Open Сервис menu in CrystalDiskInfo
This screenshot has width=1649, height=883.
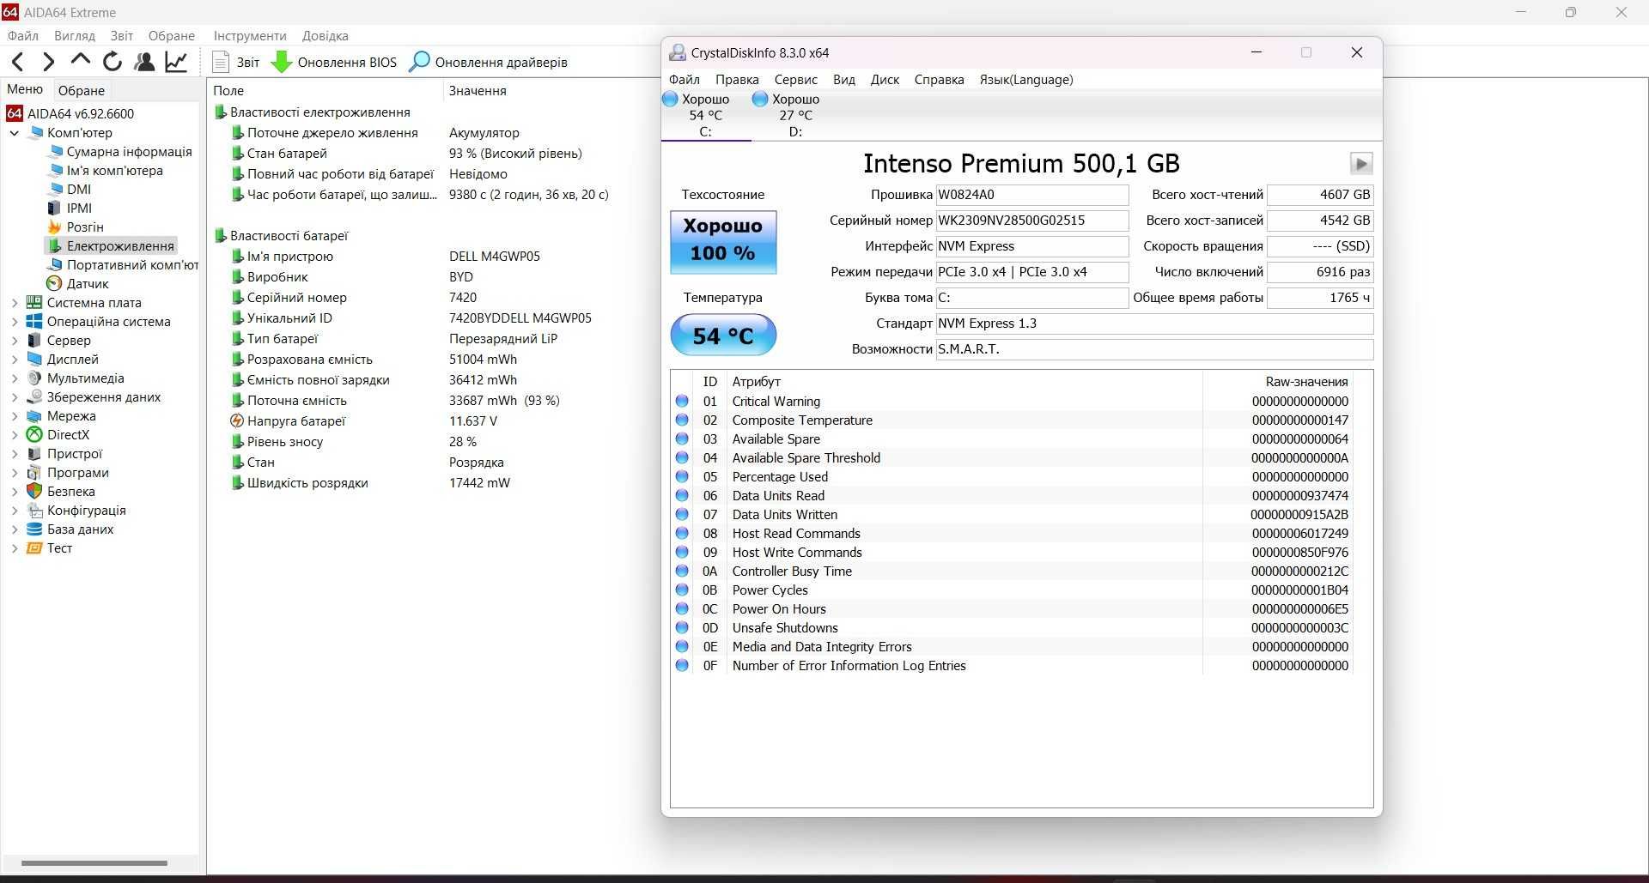(x=795, y=80)
